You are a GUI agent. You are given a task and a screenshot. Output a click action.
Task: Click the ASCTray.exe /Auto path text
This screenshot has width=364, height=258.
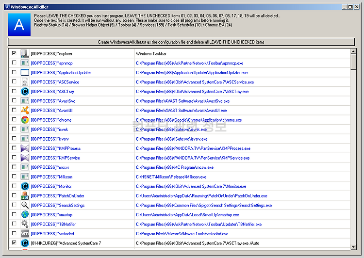[198, 243]
